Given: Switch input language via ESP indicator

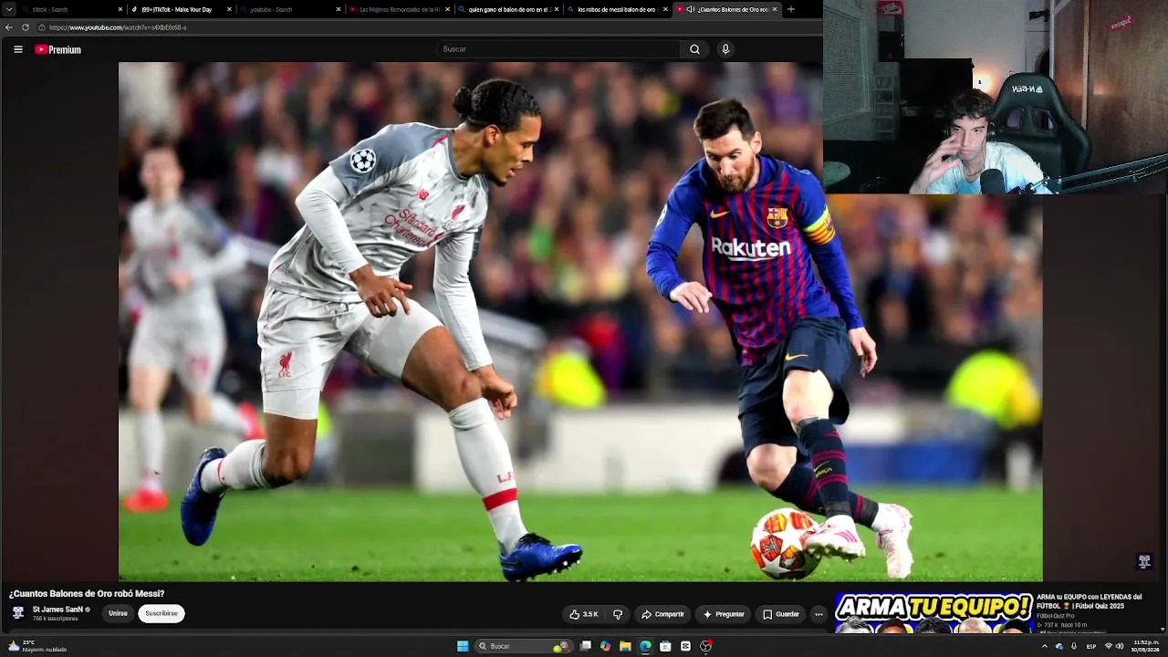Looking at the screenshot, I should (x=1091, y=646).
